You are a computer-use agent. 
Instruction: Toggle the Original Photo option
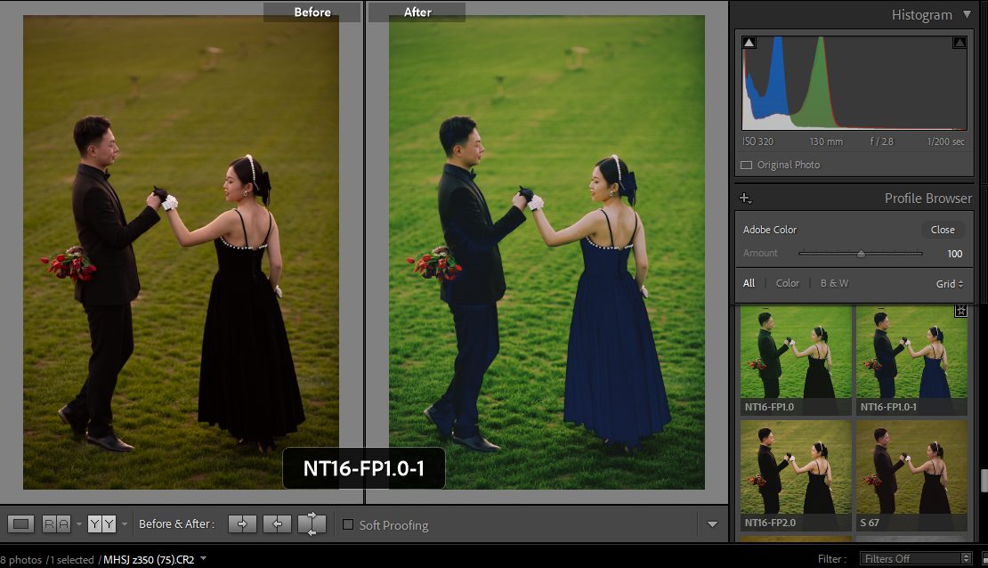747,165
